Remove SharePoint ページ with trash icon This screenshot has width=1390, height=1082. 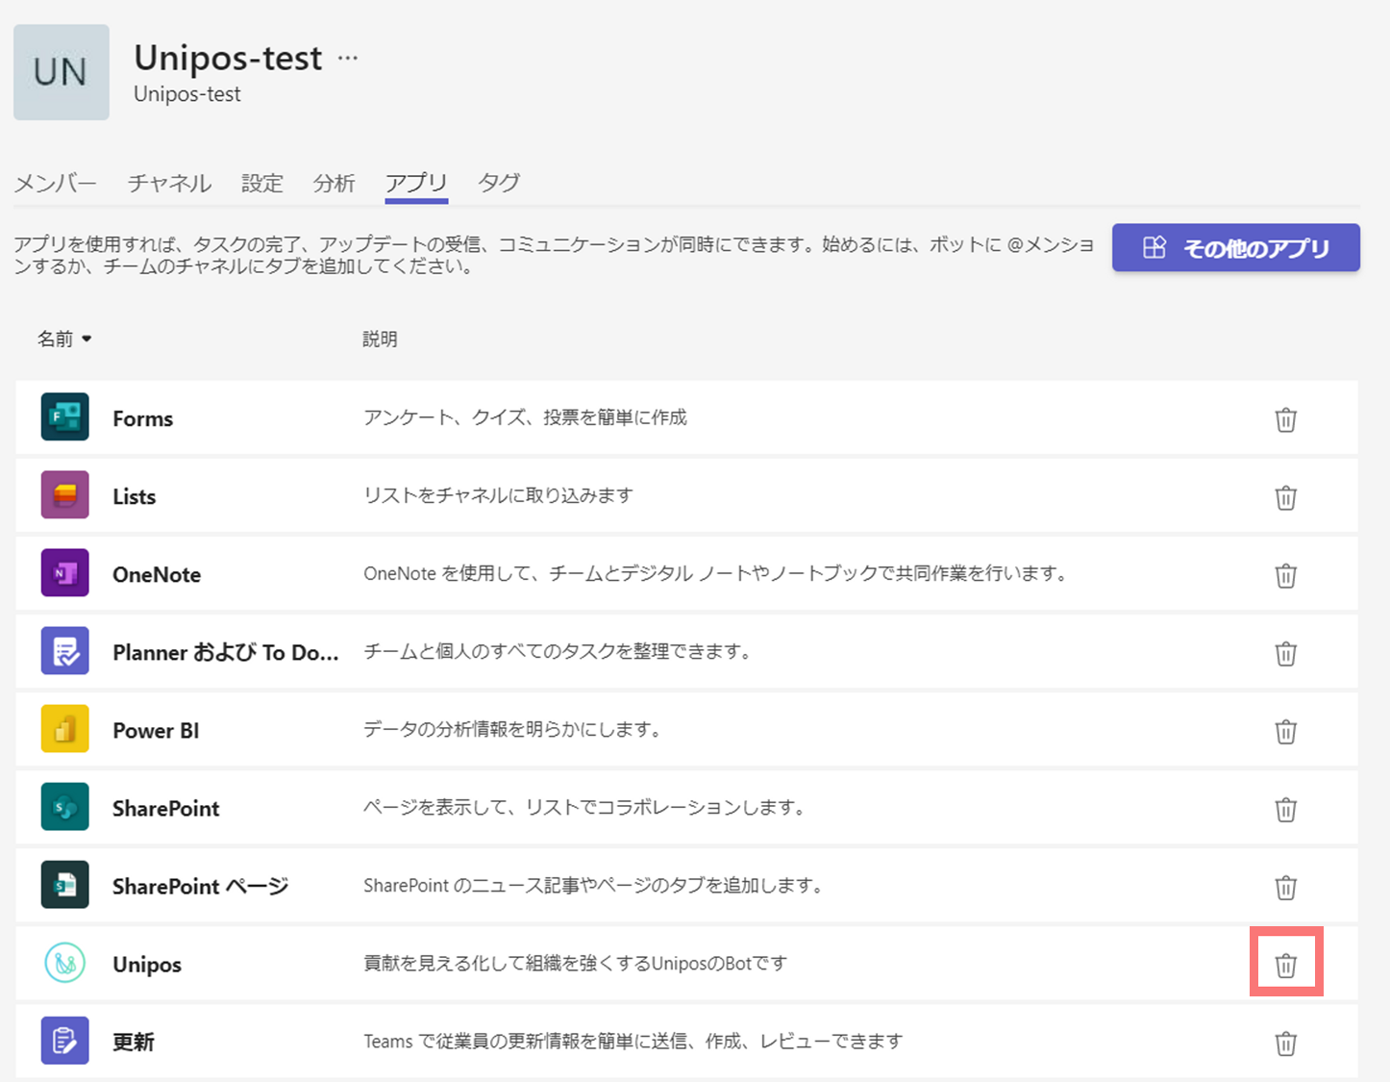[1285, 887]
